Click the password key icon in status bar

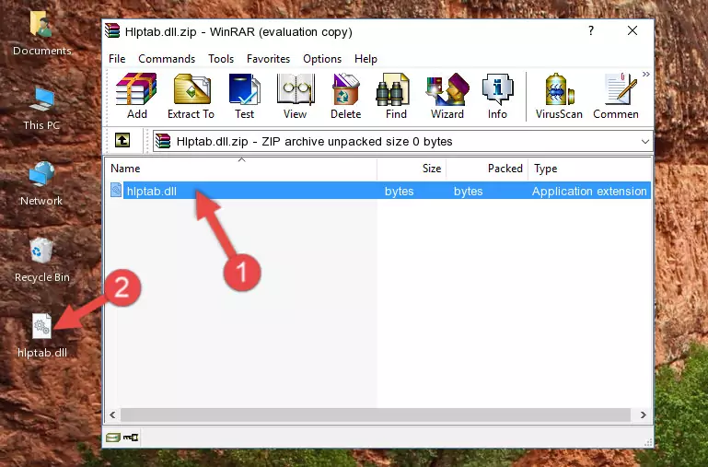[x=131, y=437]
